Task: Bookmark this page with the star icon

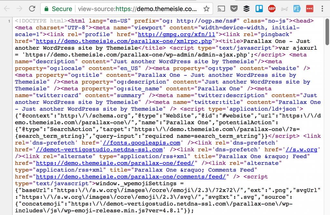Action: 207,8
